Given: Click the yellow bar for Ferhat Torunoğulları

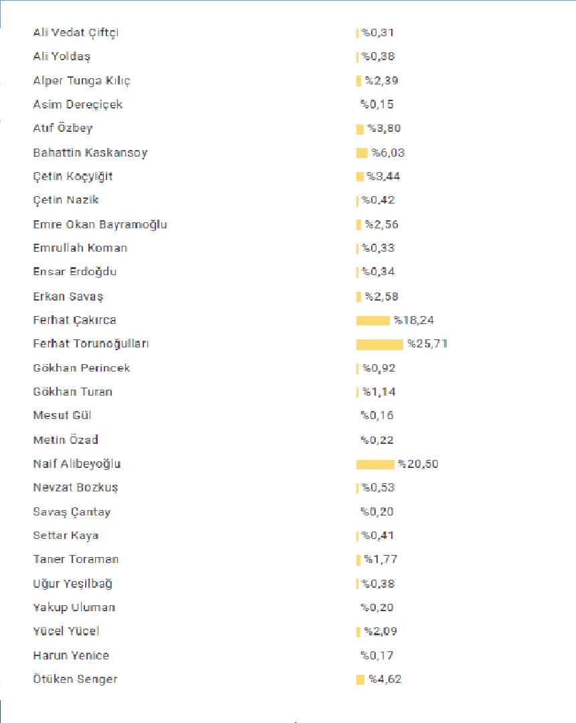Looking at the screenshot, I should pos(380,344).
